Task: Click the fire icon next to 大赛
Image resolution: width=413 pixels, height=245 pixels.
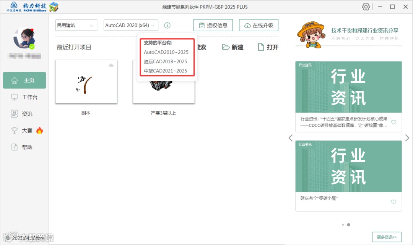Action: tap(39, 131)
